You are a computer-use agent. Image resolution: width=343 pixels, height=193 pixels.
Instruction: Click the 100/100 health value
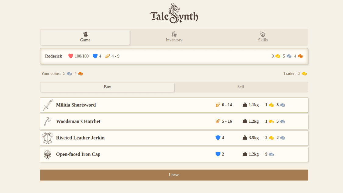(x=82, y=56)
